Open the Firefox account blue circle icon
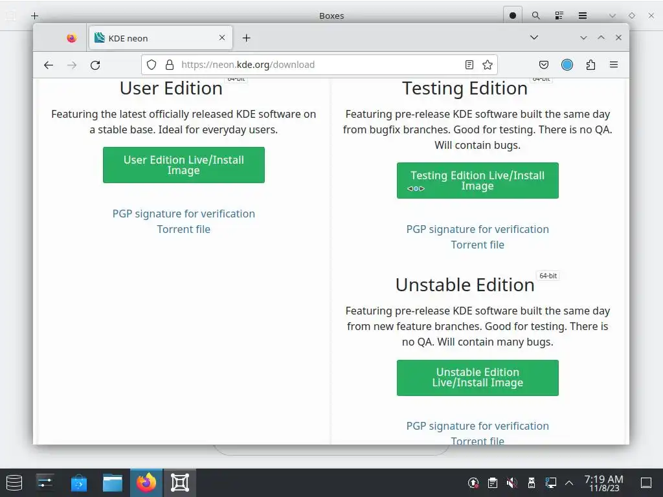 coord(567,65)
